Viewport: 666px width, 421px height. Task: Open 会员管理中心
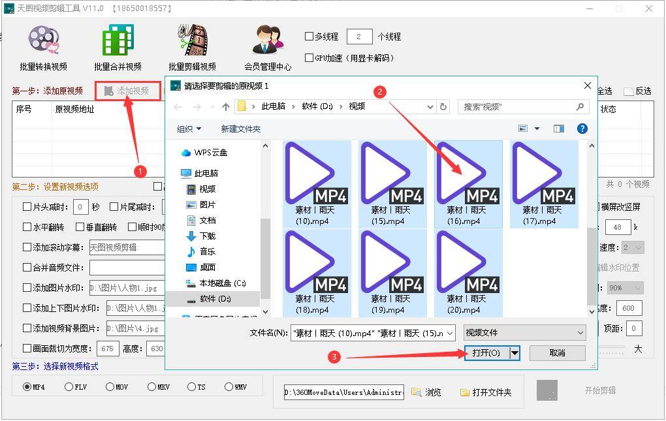click(x=268, y=48)
